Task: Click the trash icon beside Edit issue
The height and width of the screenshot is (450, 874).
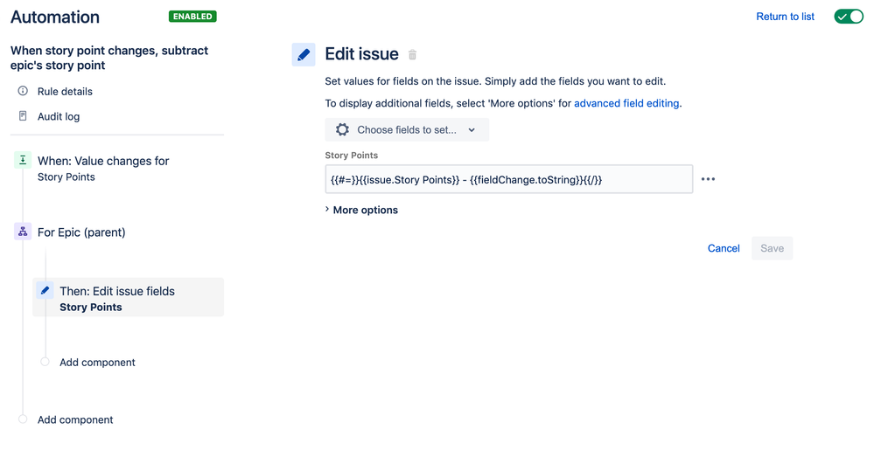Action: pos(413,55)
